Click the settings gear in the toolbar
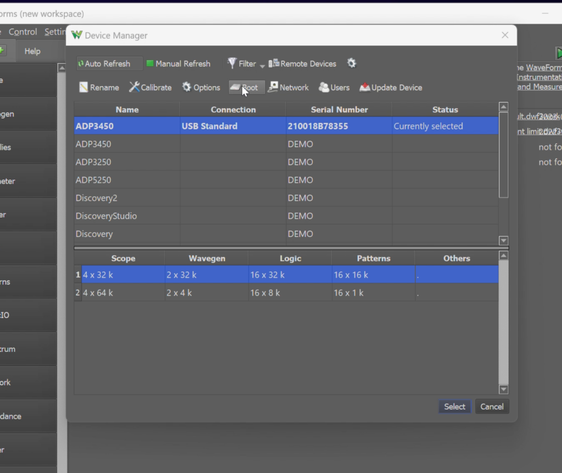 click(351, 64)
